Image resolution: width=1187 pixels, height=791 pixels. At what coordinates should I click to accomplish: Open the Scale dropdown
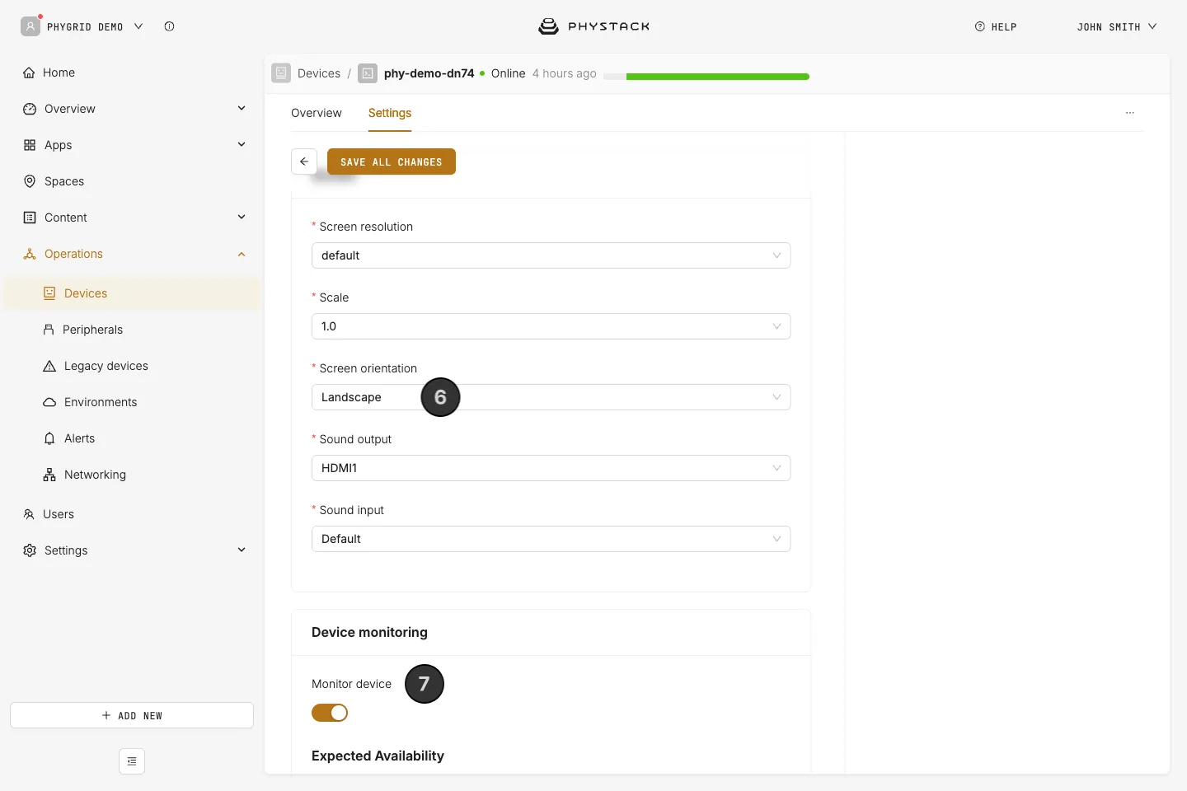click(551, 326)
